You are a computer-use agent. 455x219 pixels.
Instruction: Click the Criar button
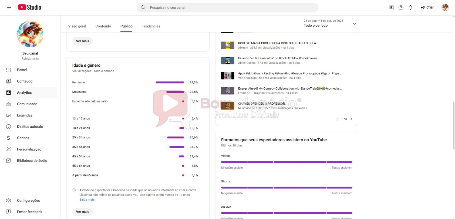point(427,8)
